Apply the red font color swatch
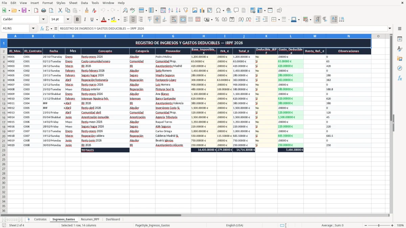Screen dimensions: 406x228 tap(104, 20)
